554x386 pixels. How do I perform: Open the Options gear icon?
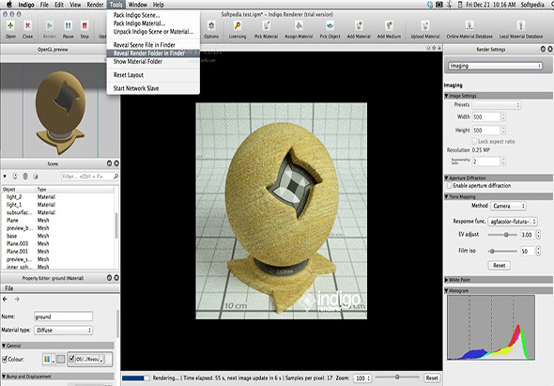coord(211,25)
